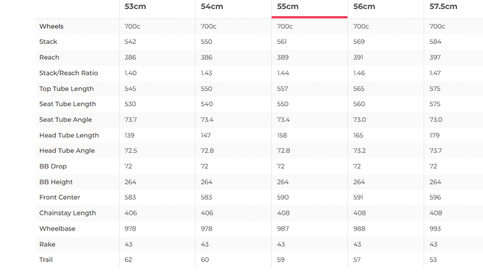Click the Top Tube Length row label
Image resolution: width=483 pixels, height=272 pixels.
(66, 88)
